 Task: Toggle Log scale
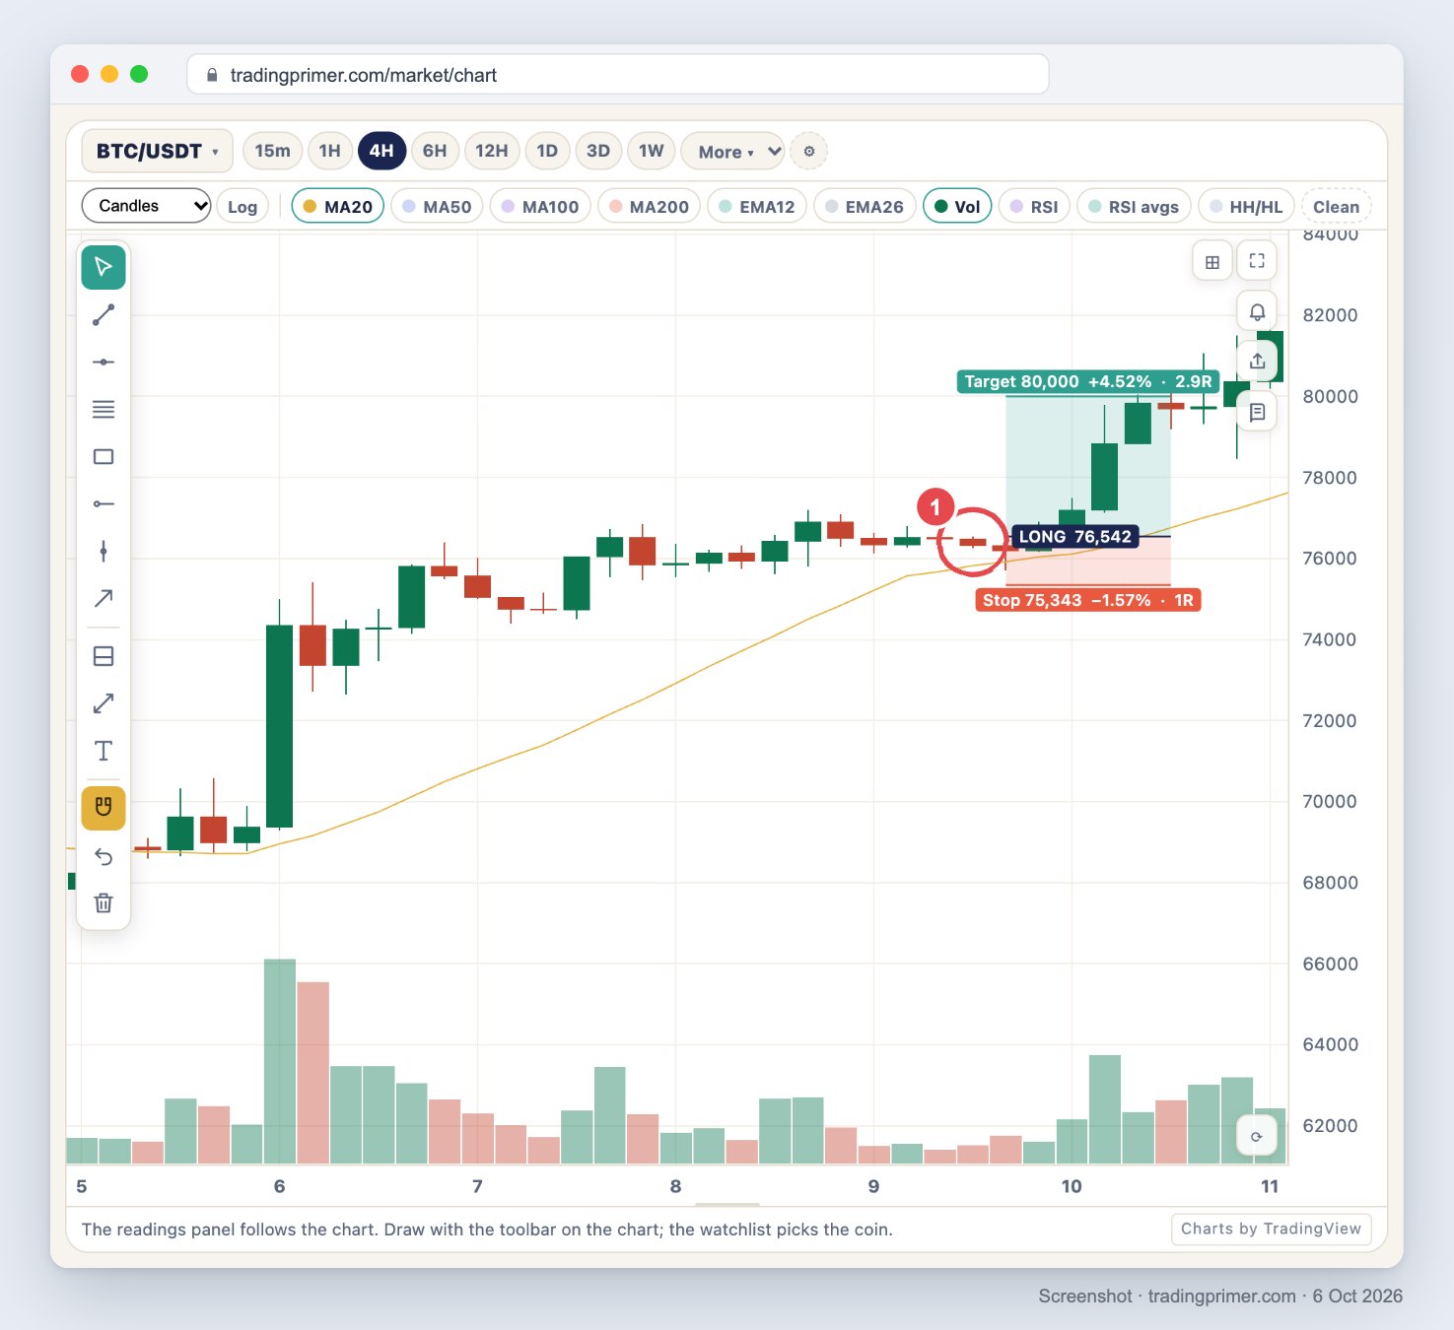click(x=242, y=206)
